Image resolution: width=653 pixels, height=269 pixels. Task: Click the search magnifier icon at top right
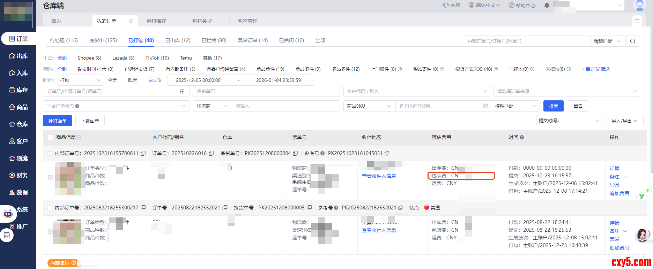click(632, 41)
